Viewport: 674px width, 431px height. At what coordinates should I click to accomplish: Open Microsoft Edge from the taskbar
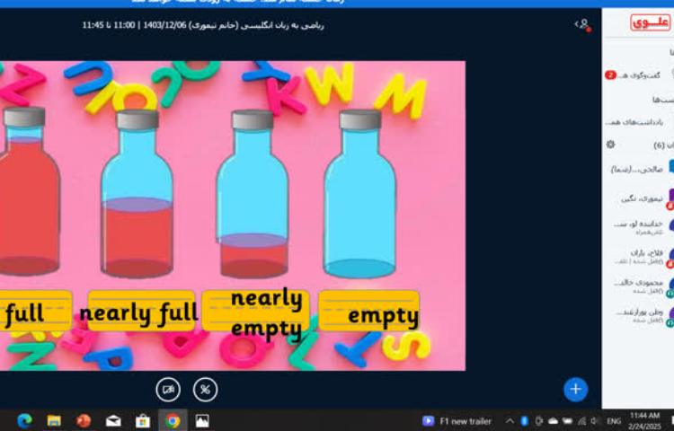point(24,420)
